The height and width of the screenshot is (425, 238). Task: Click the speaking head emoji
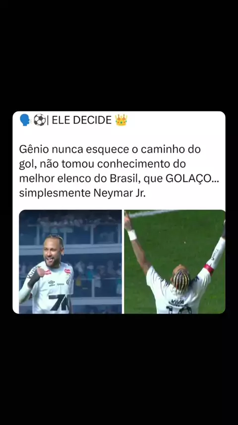point(25,120)
